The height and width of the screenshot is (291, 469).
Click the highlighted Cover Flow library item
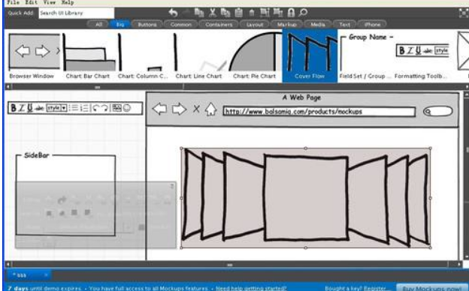310,55
